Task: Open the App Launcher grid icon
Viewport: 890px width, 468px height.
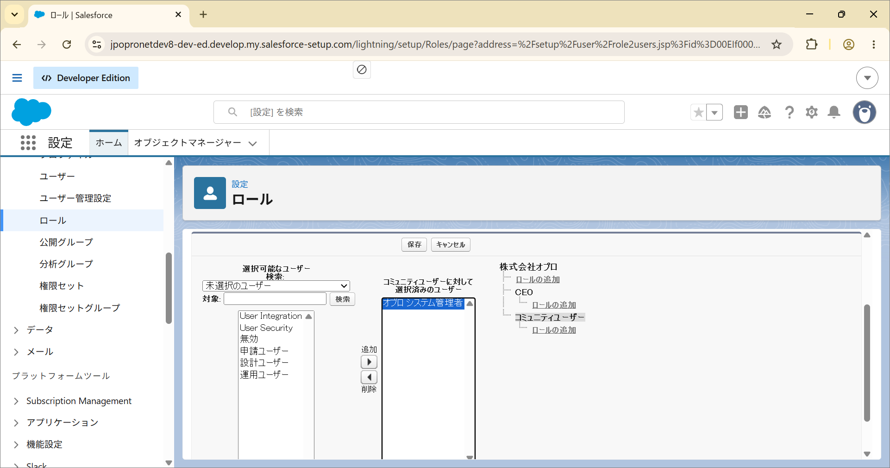Action: (28, 143)
